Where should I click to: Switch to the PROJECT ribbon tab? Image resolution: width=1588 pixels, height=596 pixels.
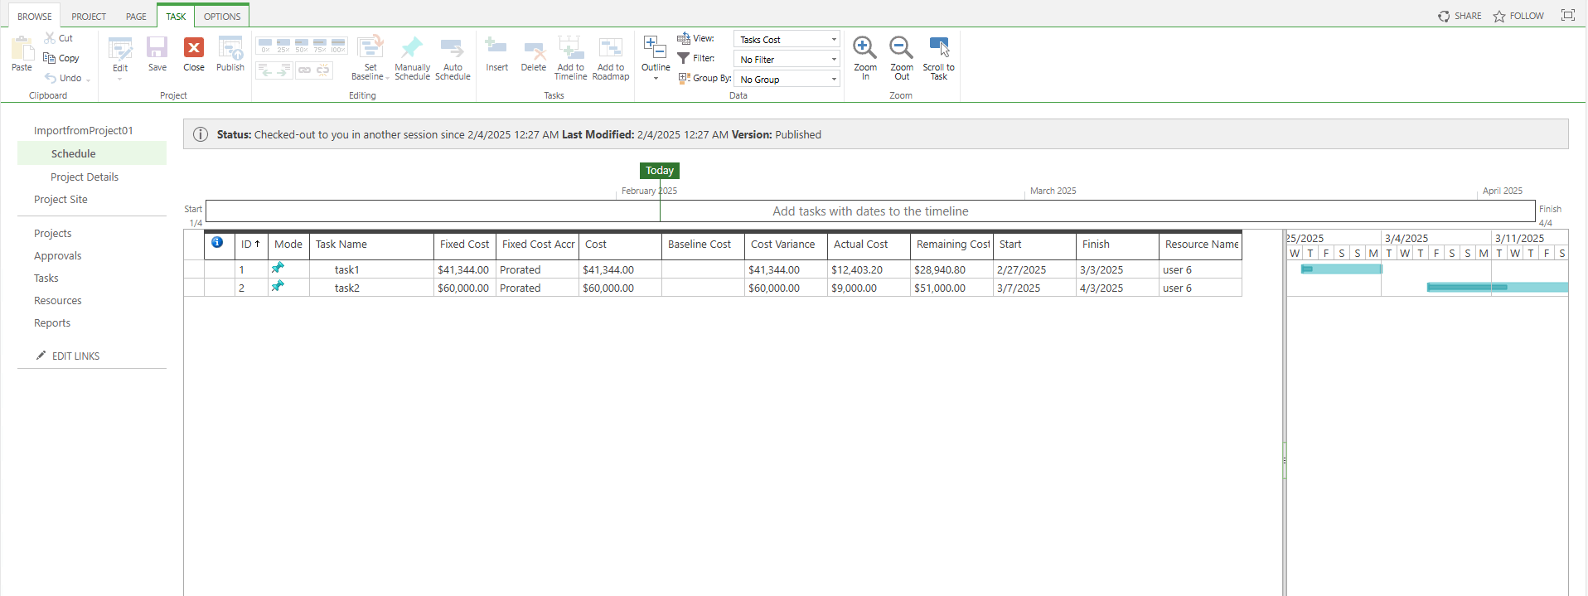click(x=89, y=17)
